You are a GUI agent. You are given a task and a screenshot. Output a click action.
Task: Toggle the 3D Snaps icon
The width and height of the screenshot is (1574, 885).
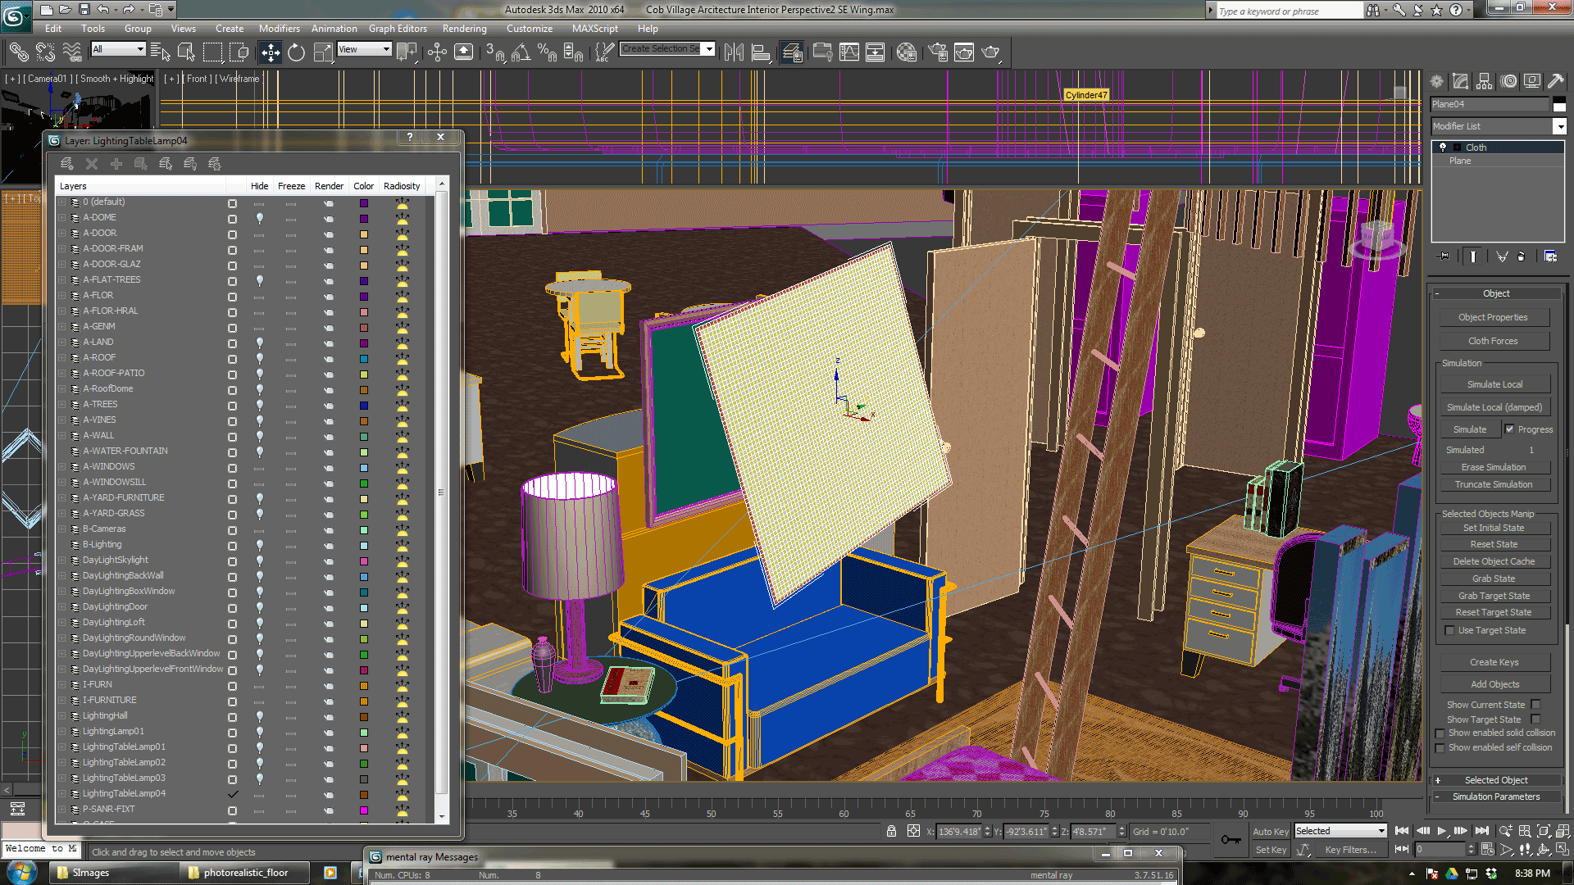495,52
